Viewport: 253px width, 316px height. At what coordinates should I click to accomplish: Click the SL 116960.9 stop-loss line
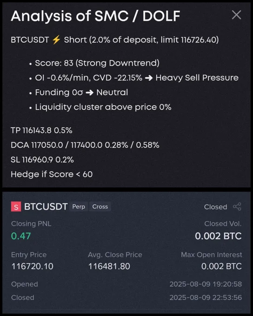click(42, 160)
